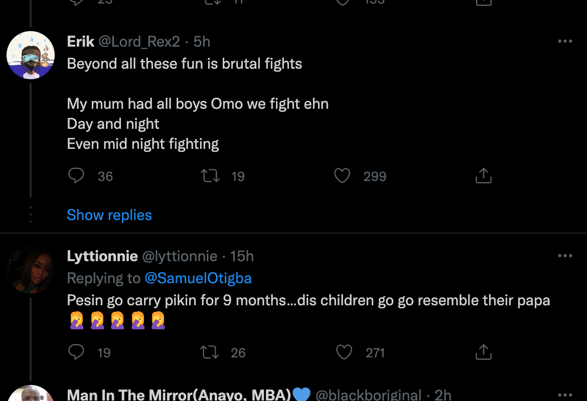
Task: Expand Show replies under Erik's tweet
Action: [109, 215]
